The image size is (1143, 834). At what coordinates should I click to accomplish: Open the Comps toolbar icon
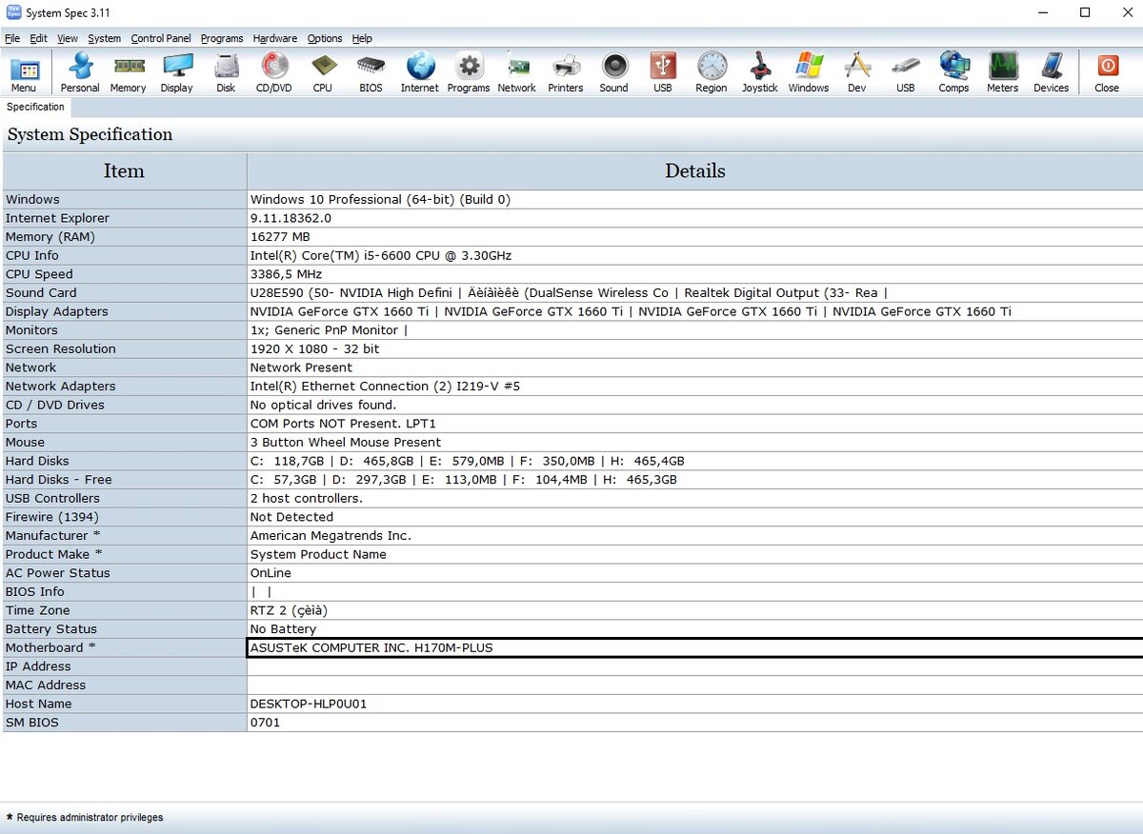tap(953, 73)
